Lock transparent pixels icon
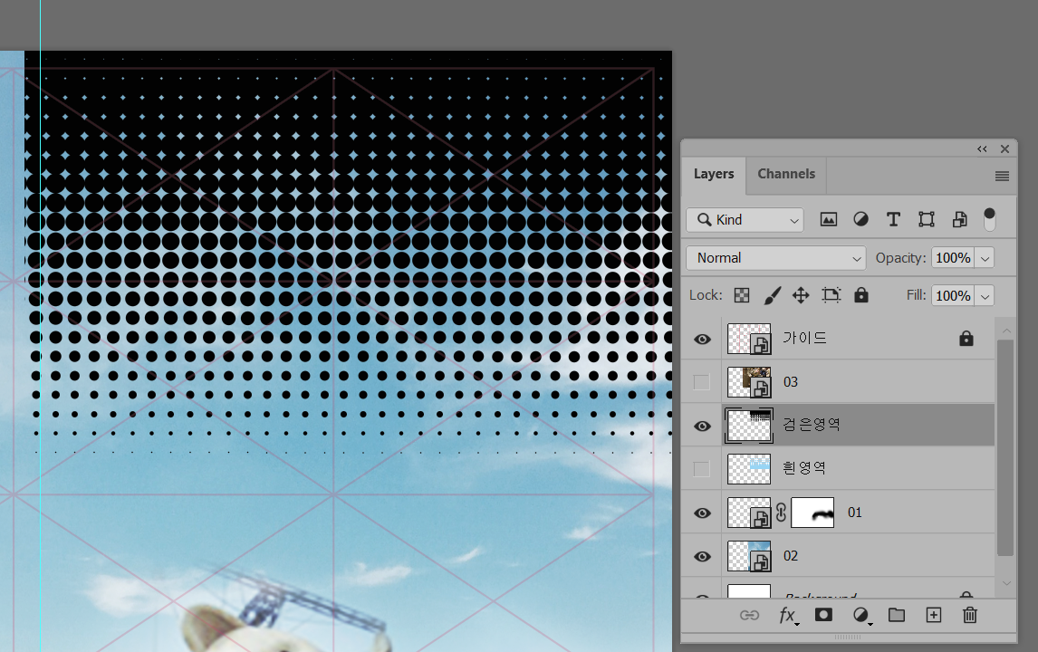The height and width of the screenshot is (652, 1038). [742, 295]
